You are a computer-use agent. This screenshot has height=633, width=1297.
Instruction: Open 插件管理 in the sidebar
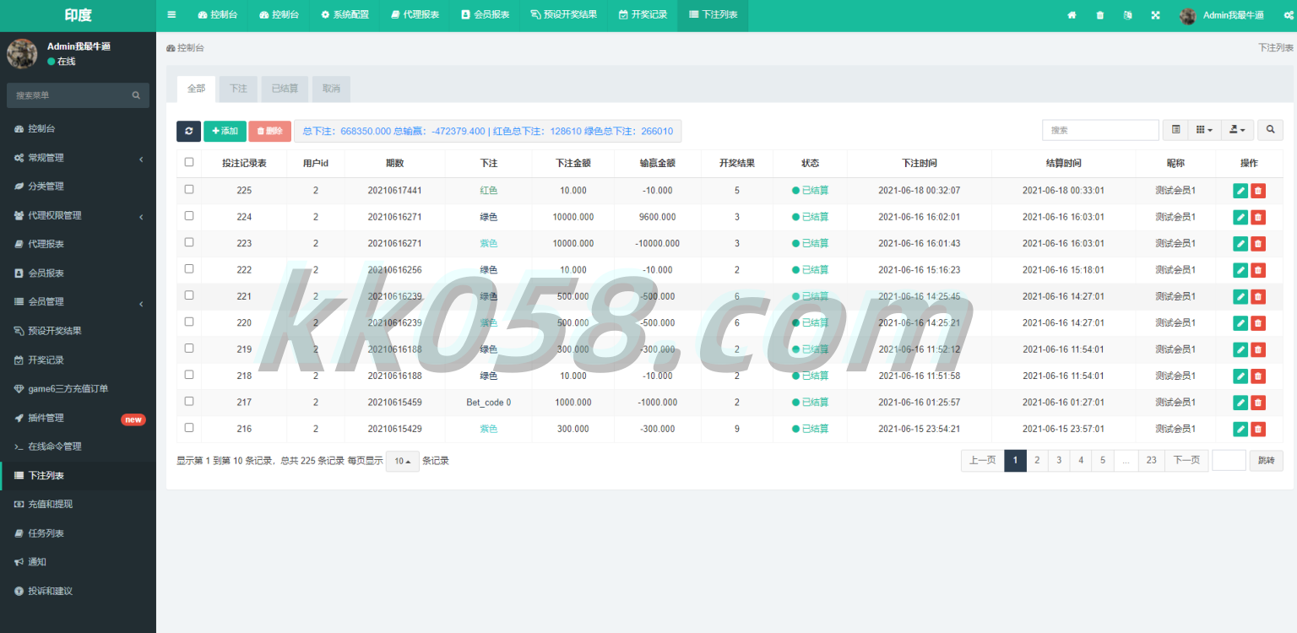(78, 418)
